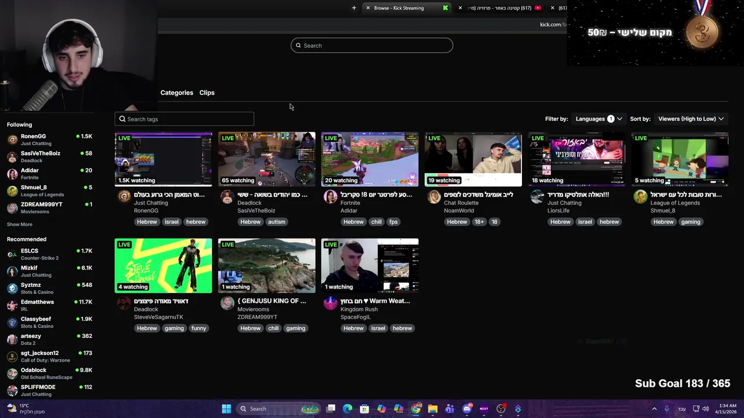
Task: Open File Explorer from taskbar
Action: point(432,409)
